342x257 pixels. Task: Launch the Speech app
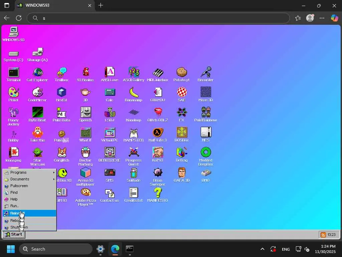85,115
